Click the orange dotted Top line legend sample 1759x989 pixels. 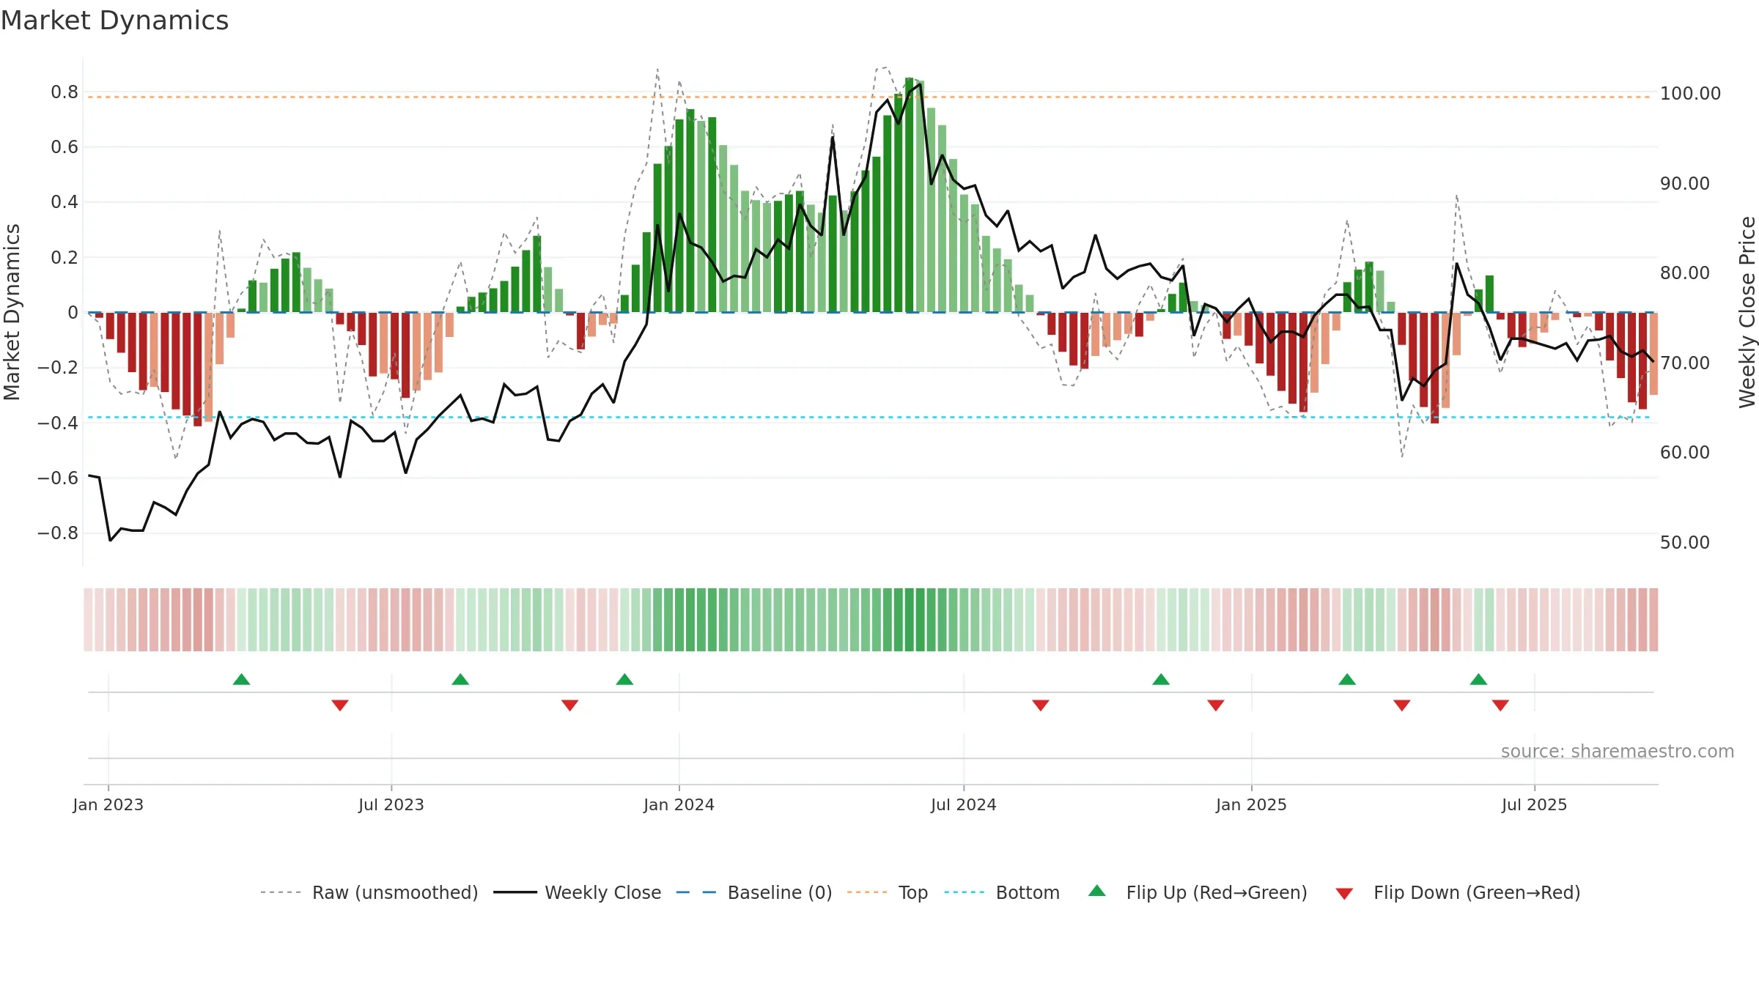point(867,892)
